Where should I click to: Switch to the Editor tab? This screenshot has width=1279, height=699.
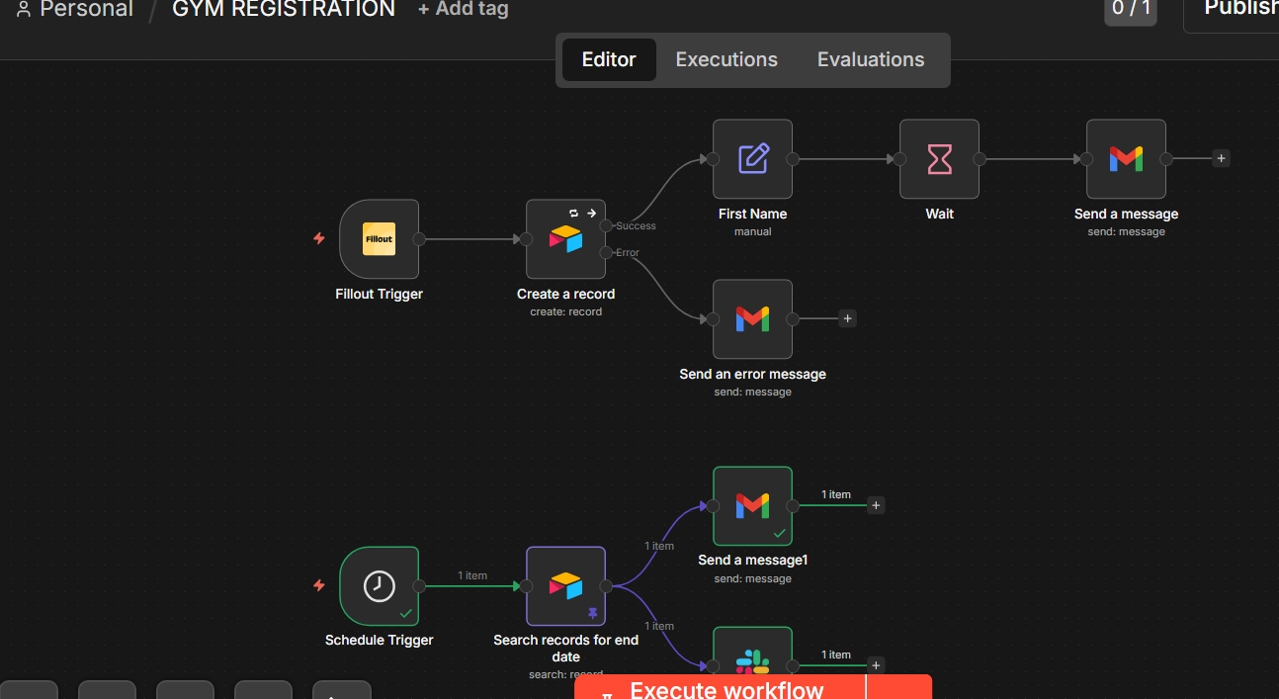[x=609, y=59]
